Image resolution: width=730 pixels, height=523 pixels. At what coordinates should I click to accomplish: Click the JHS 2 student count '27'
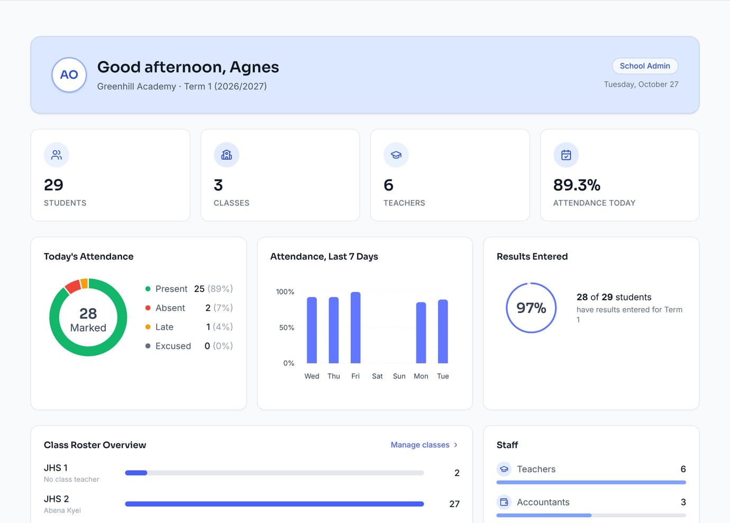tap(454, 504)
